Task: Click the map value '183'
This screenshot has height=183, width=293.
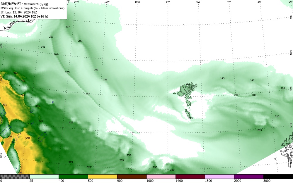Action: pyautogui.click(x=254, y=95)
